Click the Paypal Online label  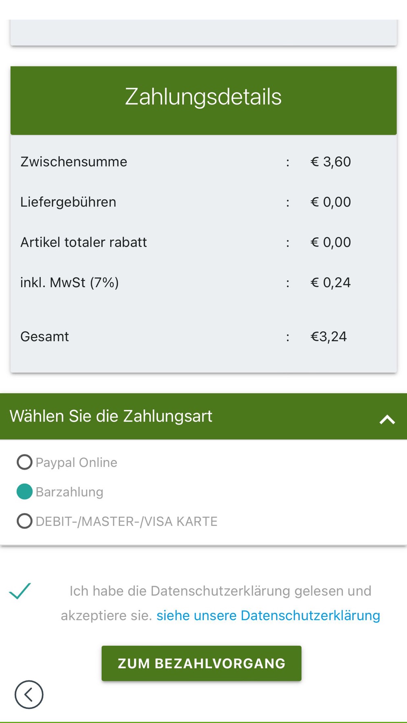[x=77, y=462]
